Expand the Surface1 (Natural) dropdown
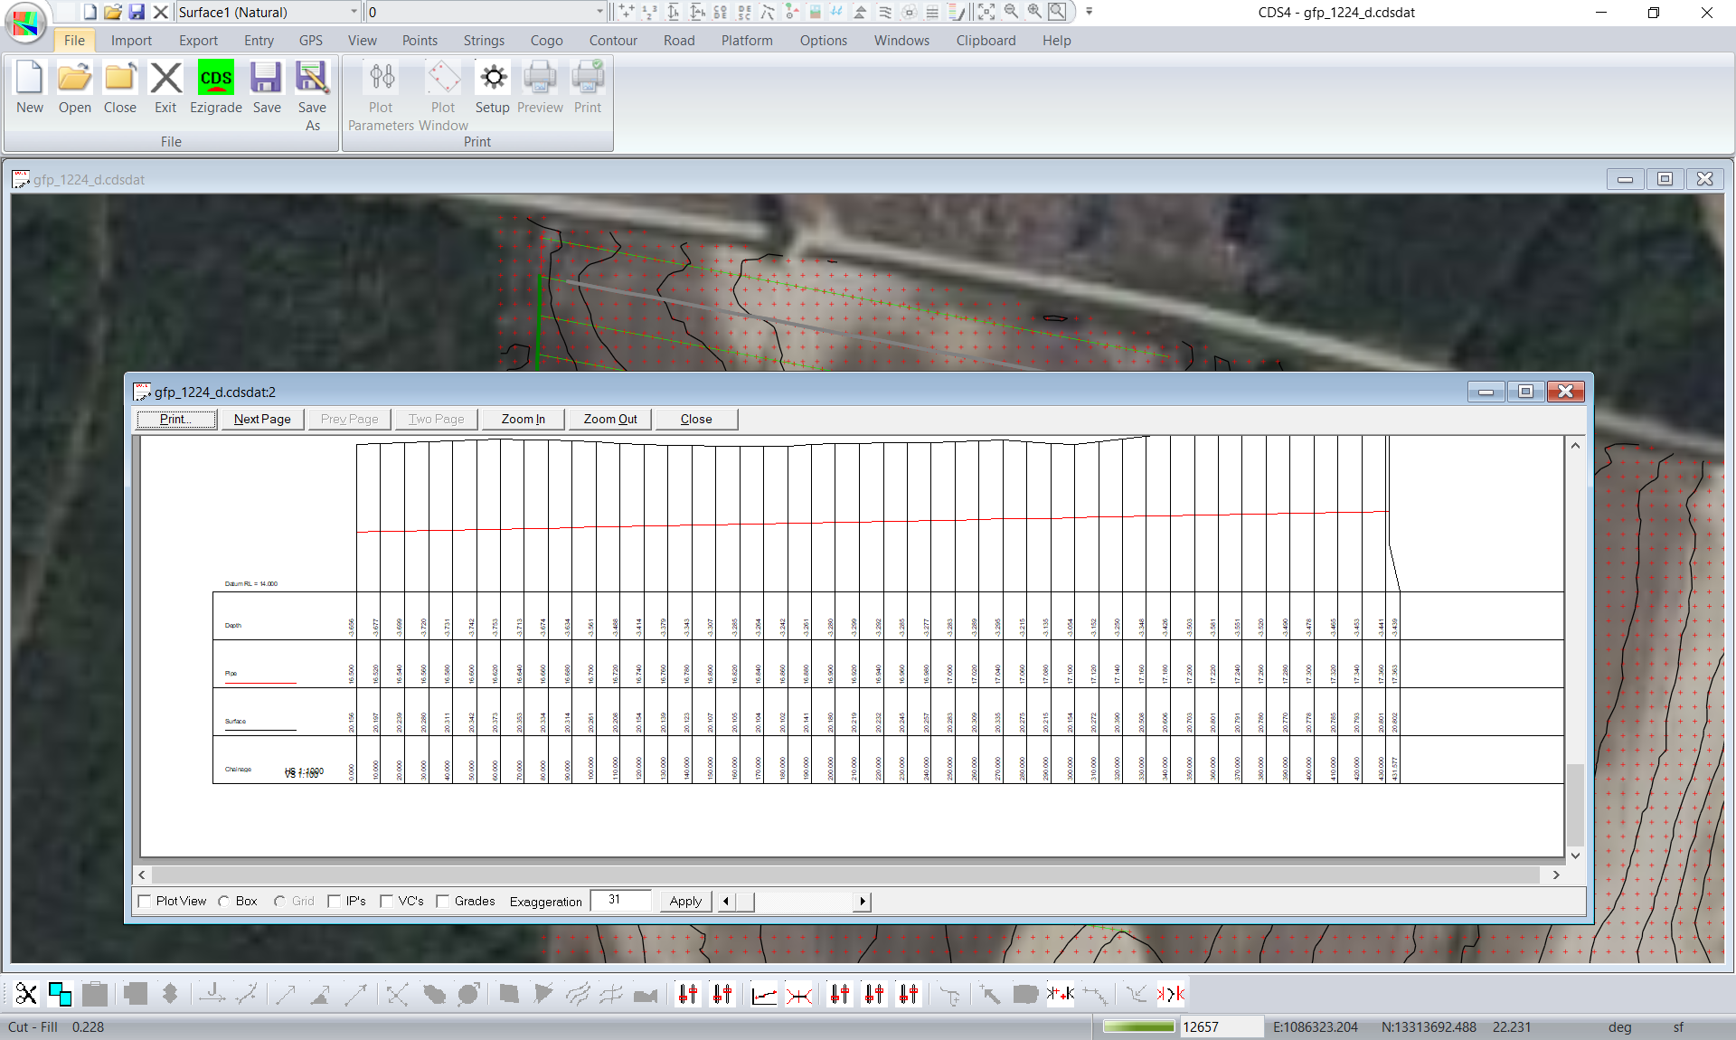1736x1040 pixels. click(x=354, y=12)
